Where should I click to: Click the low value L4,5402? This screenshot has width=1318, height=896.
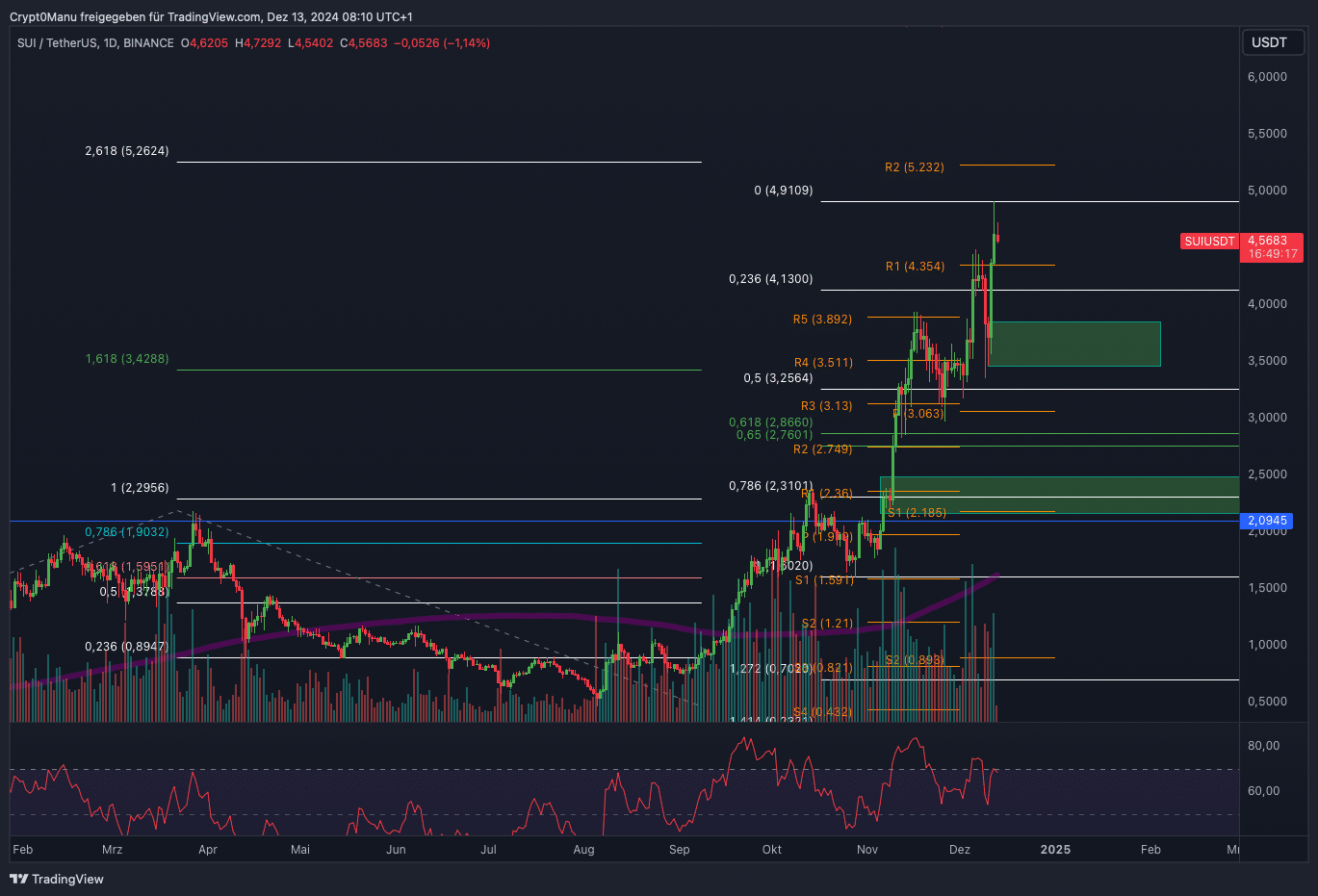click(310, 43)
